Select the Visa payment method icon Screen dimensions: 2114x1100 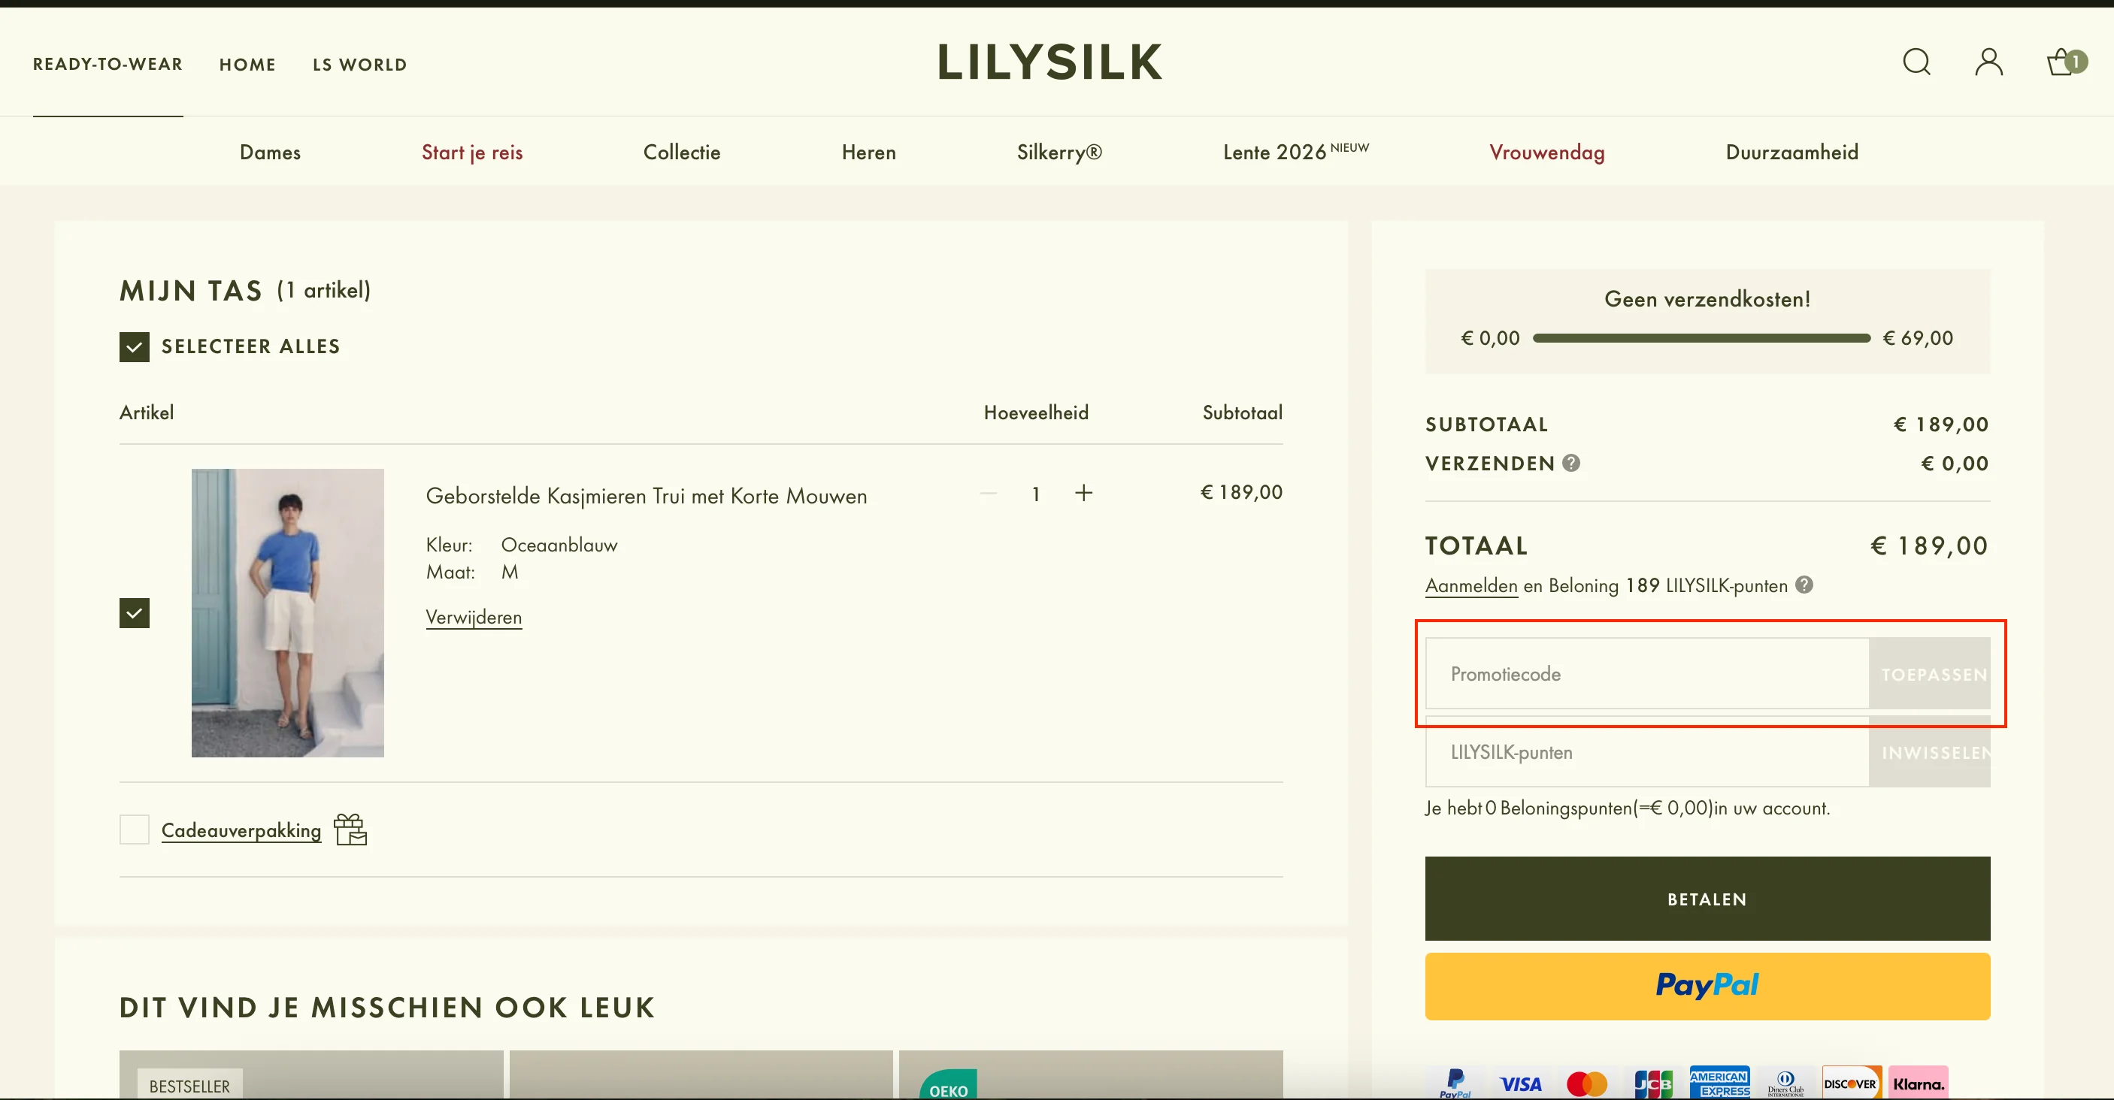point(1521,1083)
